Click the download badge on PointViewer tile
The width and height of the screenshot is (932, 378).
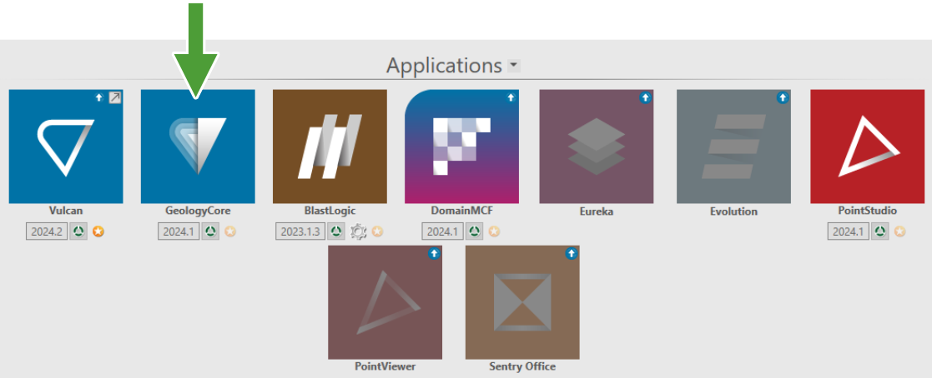(x=434, y=253)
